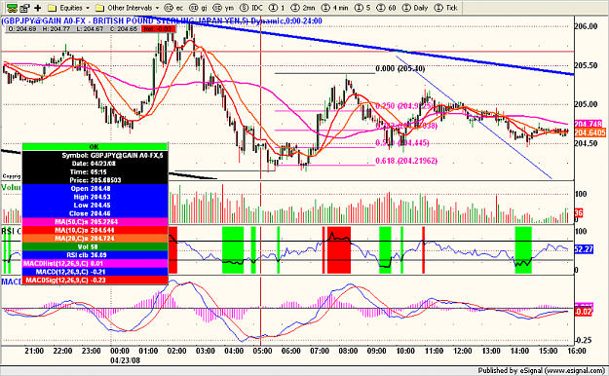This screenshot has width=609, height=376.
Task: Click the red Net -0.03 box
Action: (x=158, y=29)
